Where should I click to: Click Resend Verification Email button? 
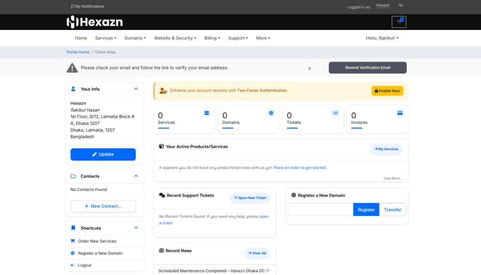(368, 68)
